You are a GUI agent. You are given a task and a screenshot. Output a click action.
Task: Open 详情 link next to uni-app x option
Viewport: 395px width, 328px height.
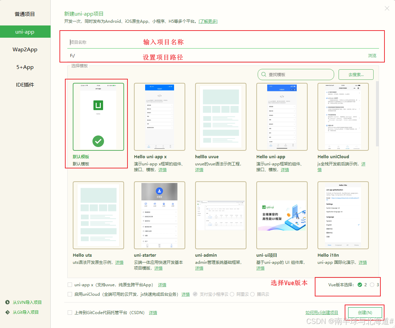point(162,285)
